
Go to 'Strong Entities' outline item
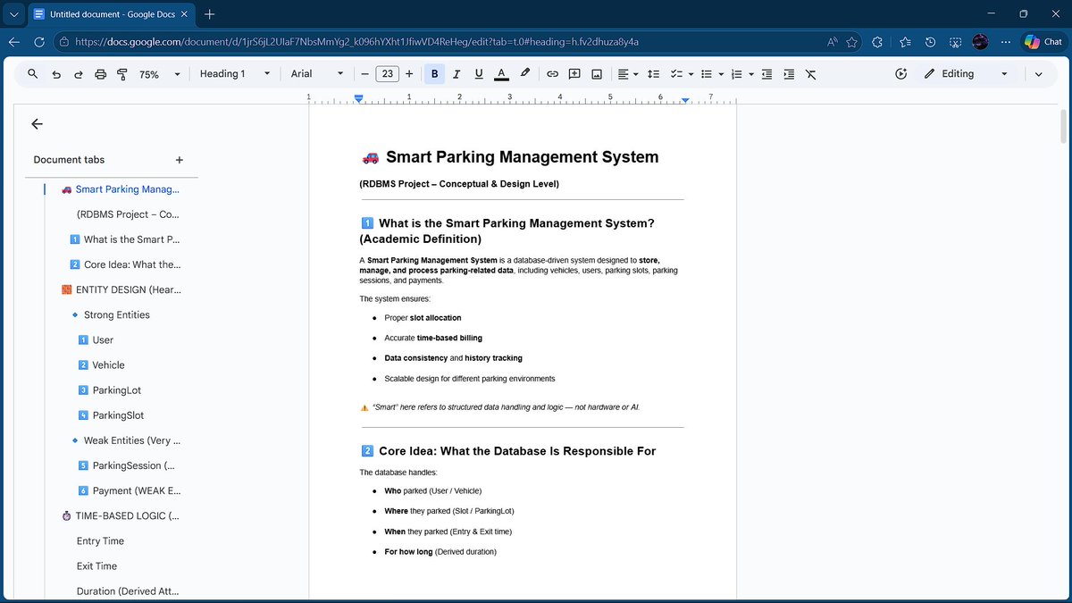tap(116, 314)
